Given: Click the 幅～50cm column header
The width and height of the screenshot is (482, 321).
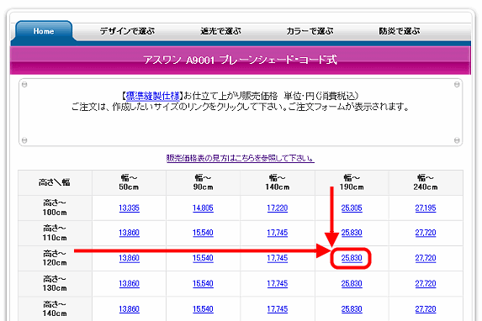Looking at the screenshot, I should tap(129, 182).
